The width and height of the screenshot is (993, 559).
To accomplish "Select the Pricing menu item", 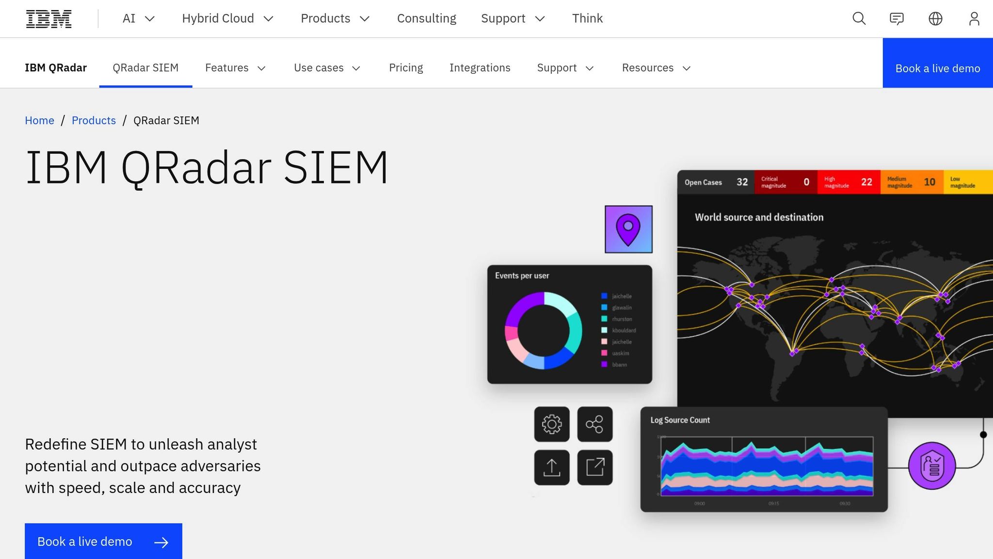I will tap(406, 68).
